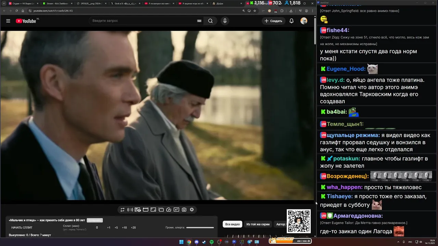The height and width of the screenshot is (246, 438).
Task: Click the НАЧАТЬ СПЛИТ button
Action: [x=22, y=228]
